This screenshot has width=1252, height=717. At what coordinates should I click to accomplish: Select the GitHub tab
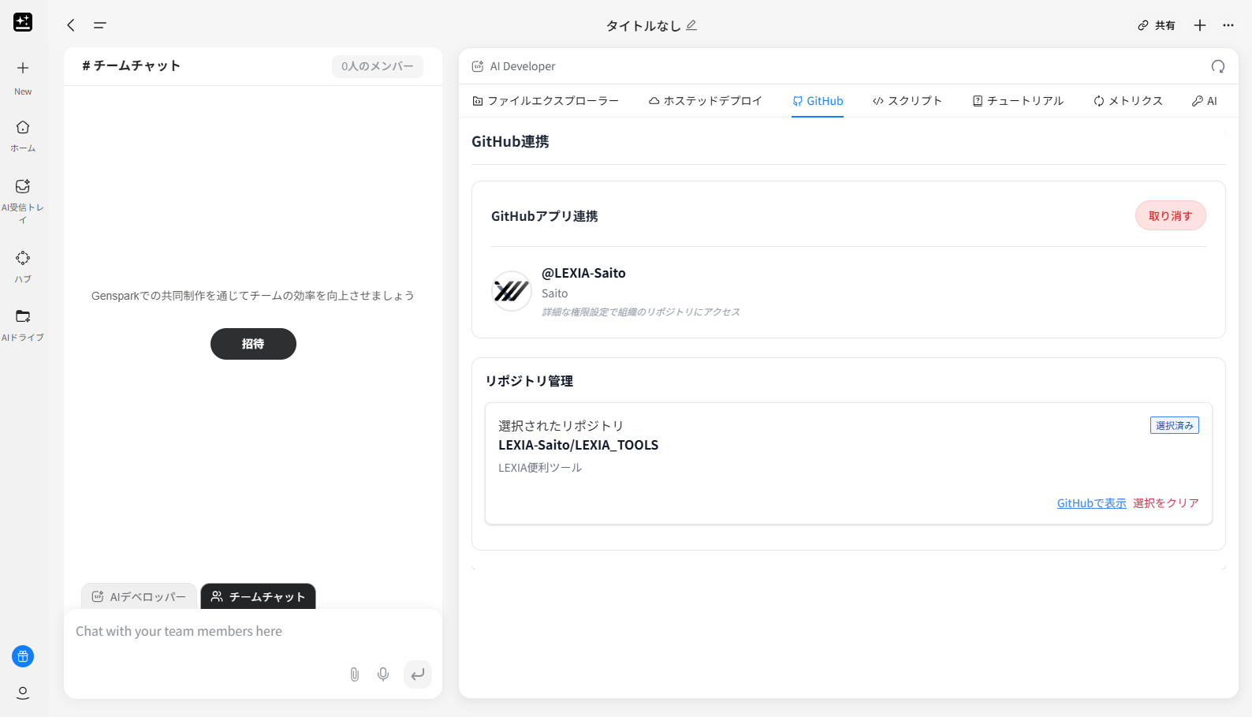(818, 101)
